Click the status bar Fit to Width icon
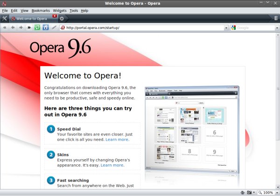Screen dimensions: 280x196 [x=243, y=192]
